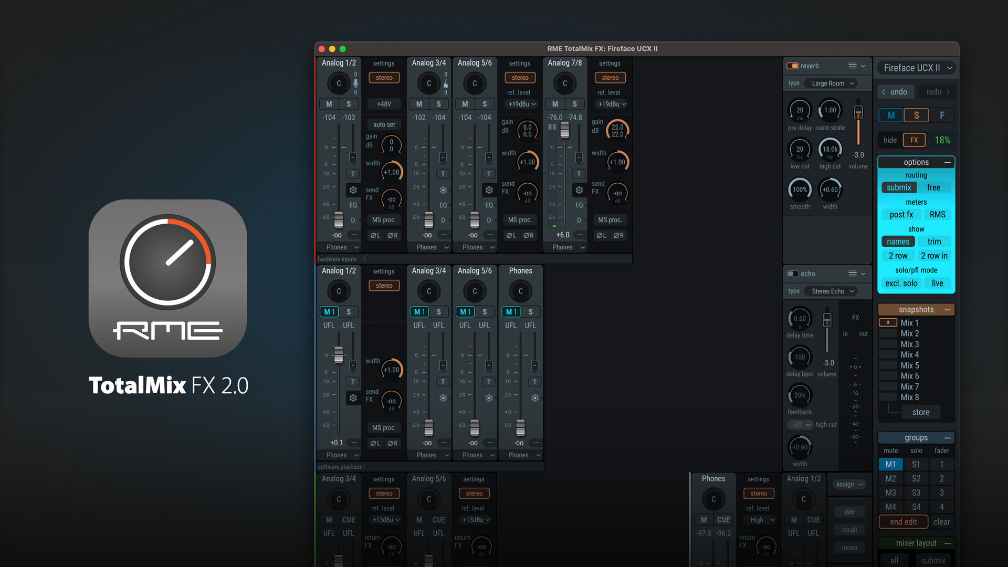Open the reverb panel hamburger menu
This screenshot has height=567, width=1008.
[x=852, y=66]
